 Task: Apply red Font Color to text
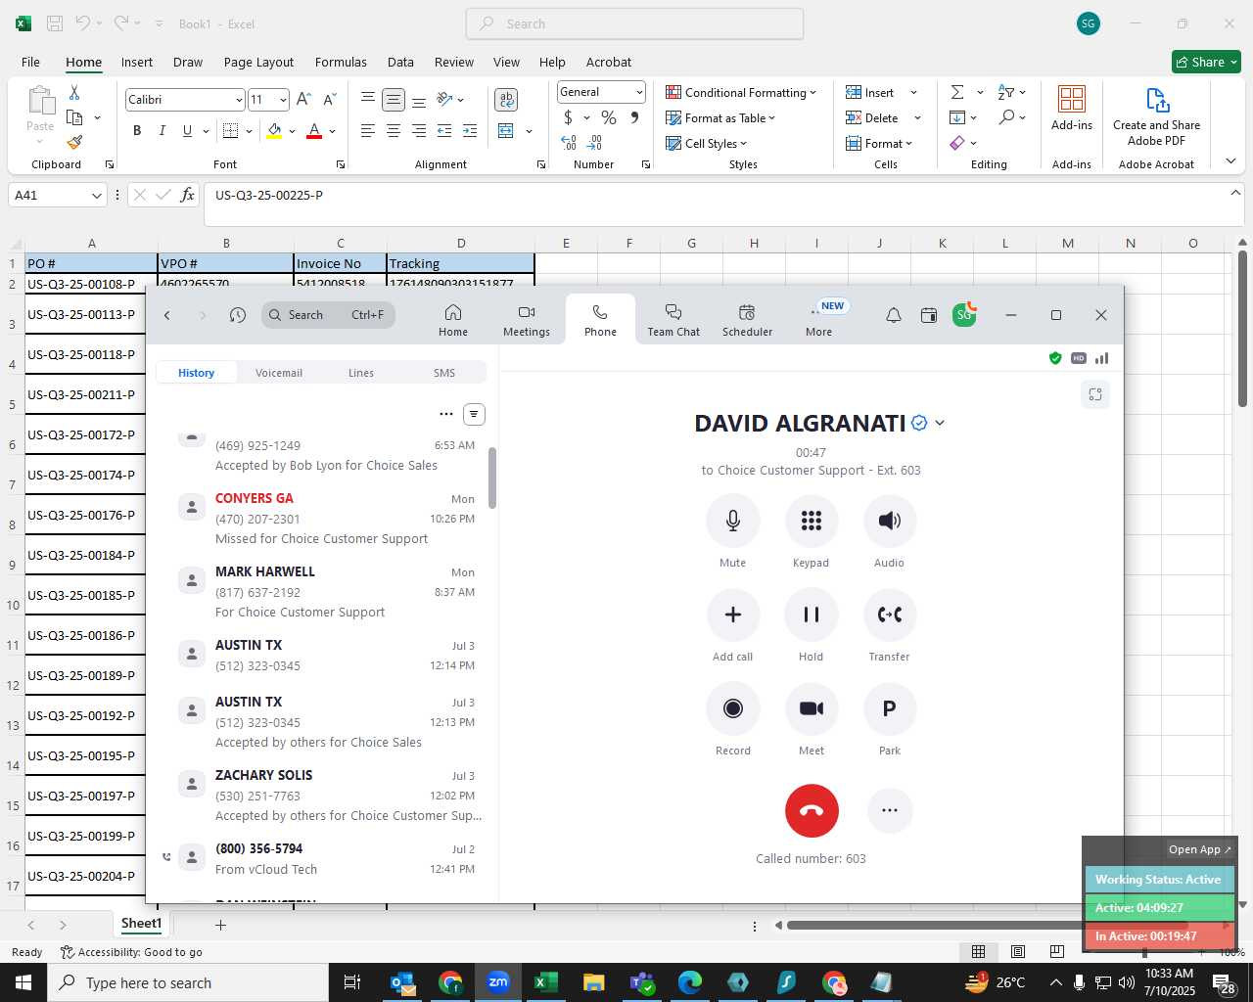314,130
